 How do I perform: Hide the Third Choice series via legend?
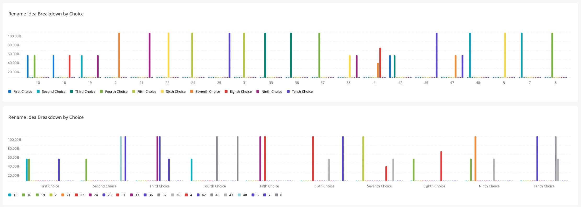coord(83,91)
